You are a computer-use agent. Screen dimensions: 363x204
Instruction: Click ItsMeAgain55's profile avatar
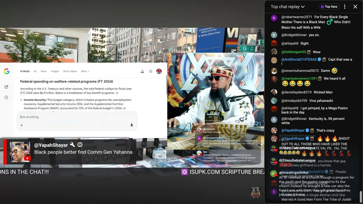click(274, 52)
